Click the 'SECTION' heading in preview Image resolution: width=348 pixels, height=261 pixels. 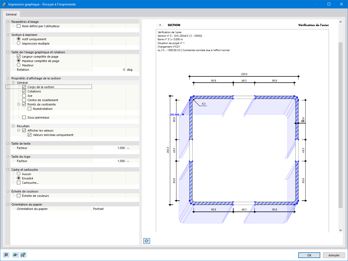click(174, 25)
